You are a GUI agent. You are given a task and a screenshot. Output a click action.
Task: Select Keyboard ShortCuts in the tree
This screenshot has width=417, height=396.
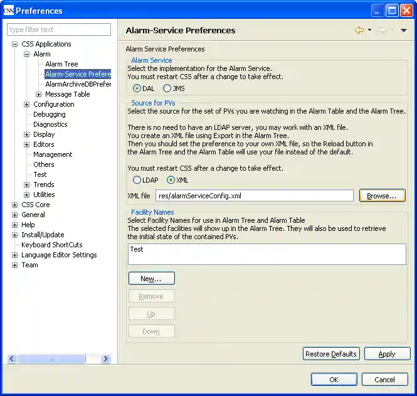pyautogui.click(x=51, y=245)
